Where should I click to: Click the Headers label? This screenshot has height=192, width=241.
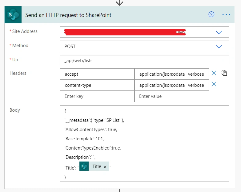18,73
